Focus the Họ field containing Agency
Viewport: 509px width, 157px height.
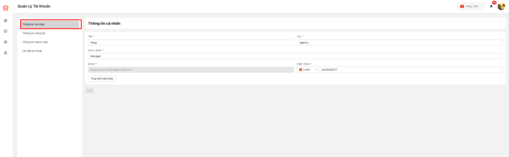pyautogui.click(x=400, y=43)
